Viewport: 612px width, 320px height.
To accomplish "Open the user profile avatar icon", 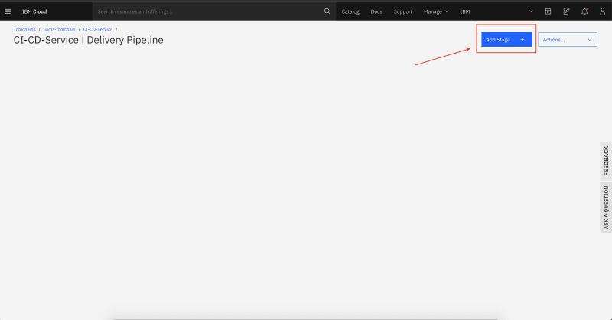I will [602, 11].
